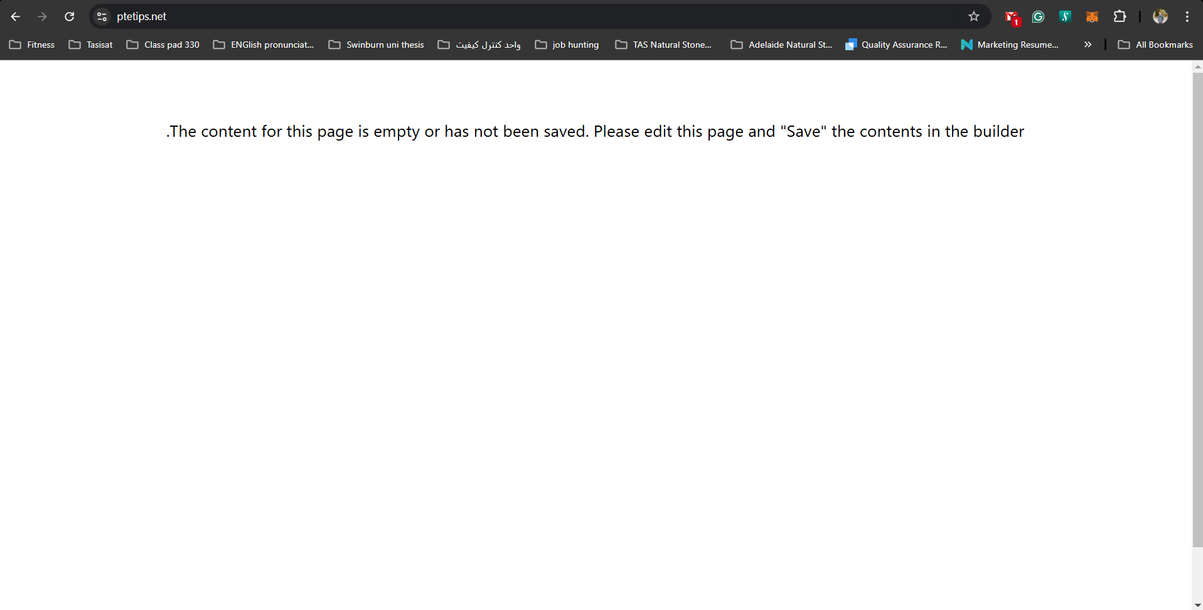Open the red extension with badge 1
This screenshot has height=610, width=1203.
1012,18
